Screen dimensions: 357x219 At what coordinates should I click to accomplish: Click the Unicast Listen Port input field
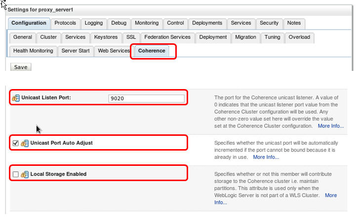pos(146,98)
